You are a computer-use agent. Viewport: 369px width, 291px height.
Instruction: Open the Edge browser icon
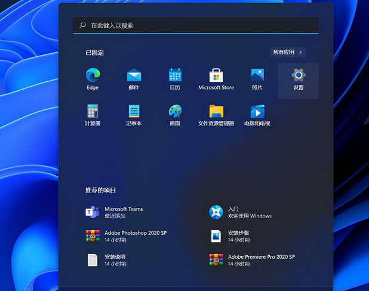(93, 76)
